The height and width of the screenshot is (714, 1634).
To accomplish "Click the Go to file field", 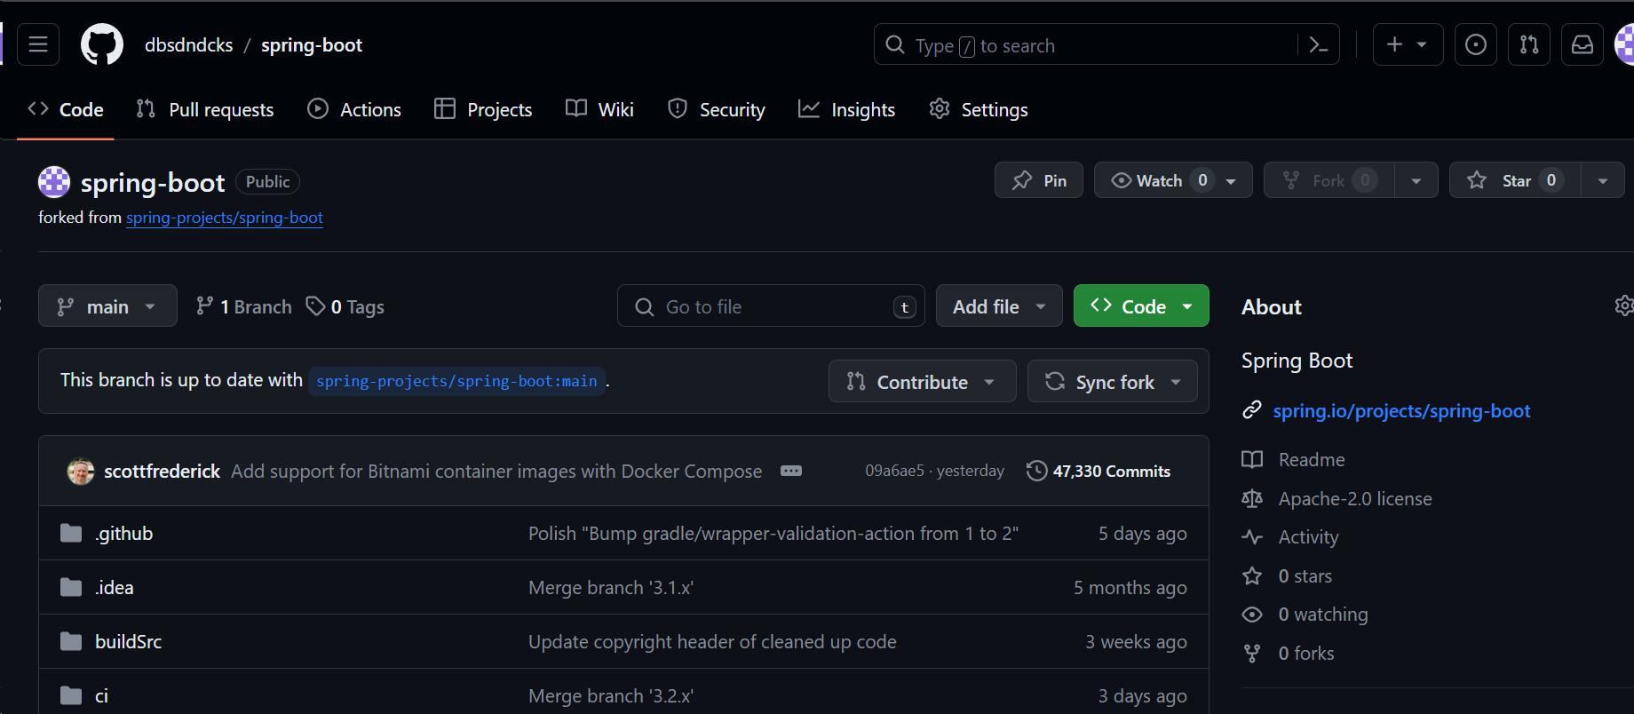I will 771,305.
